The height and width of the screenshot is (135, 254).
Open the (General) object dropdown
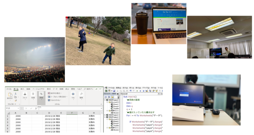tap(140, 94)
